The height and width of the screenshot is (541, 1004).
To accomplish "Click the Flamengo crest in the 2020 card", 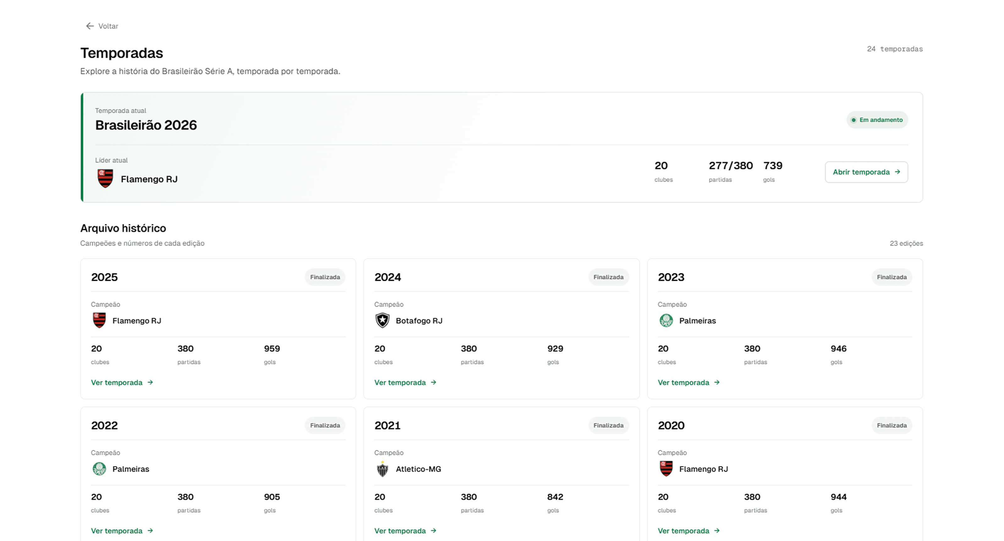I will pos(666,469).
